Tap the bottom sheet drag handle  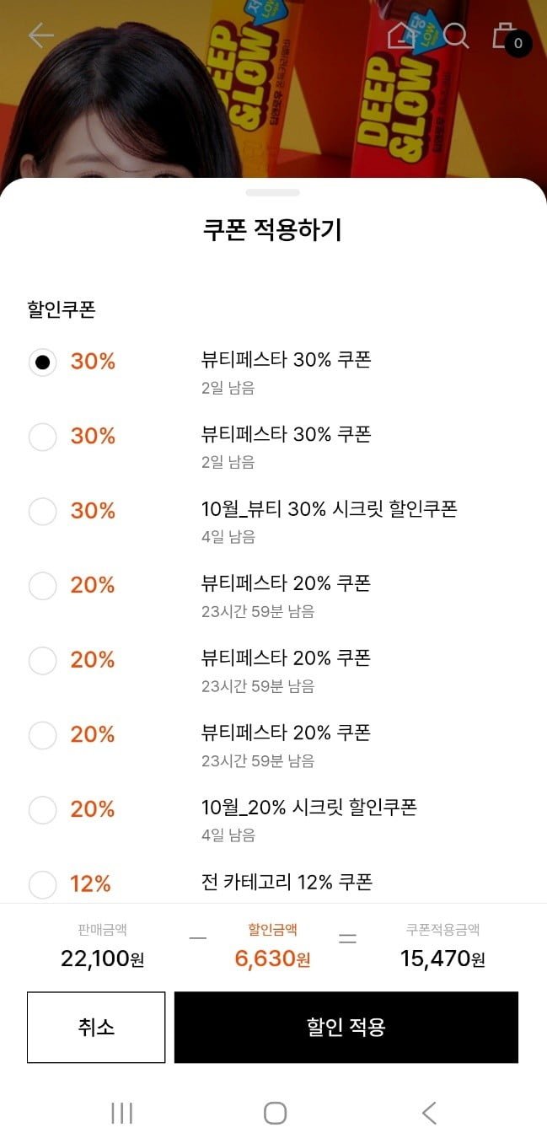click(273, 193)
